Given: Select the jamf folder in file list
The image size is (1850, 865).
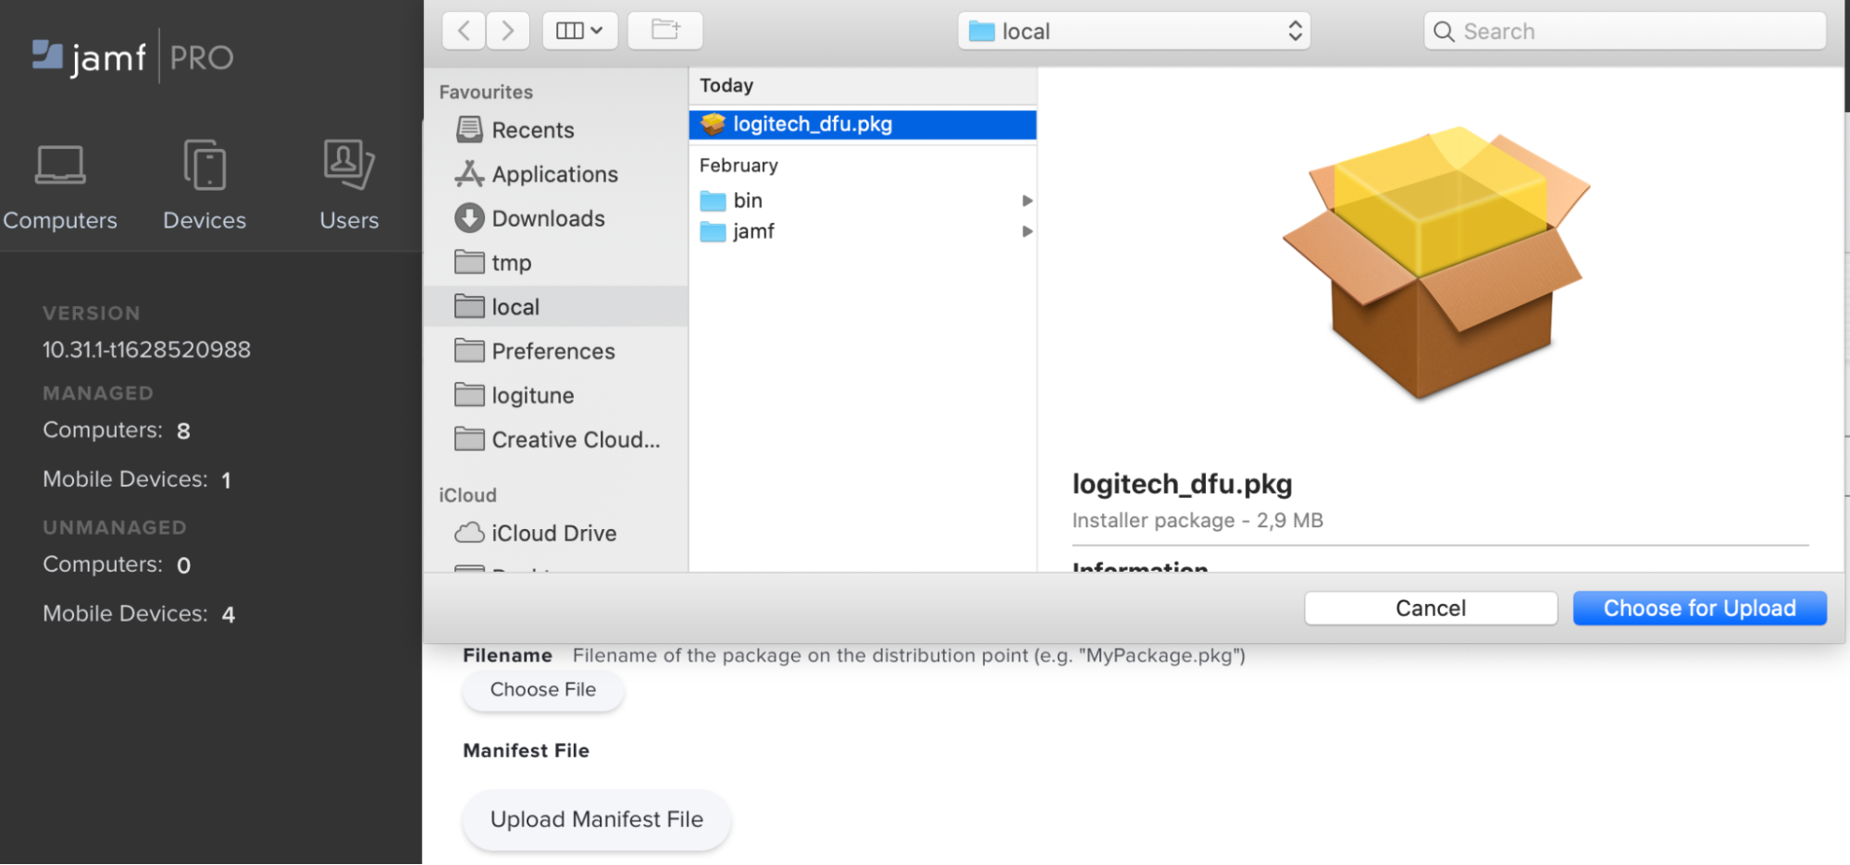Looking at the screenshot, I should coord(863,231).
